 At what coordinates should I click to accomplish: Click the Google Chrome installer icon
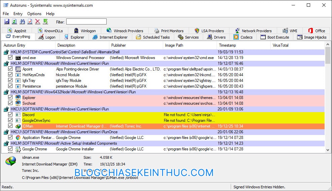tap(18, 149)
